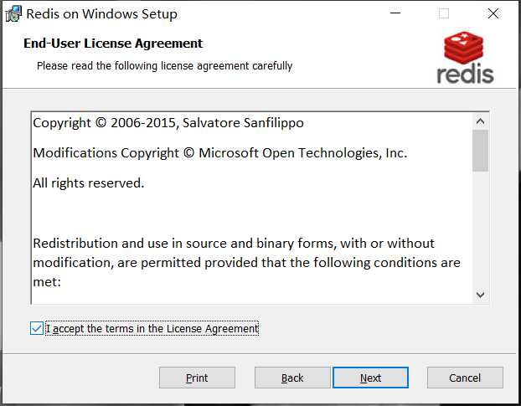521x406 pixels.
Task: Click the license scrollbar down arrow
Action: (x=480, y=295)
